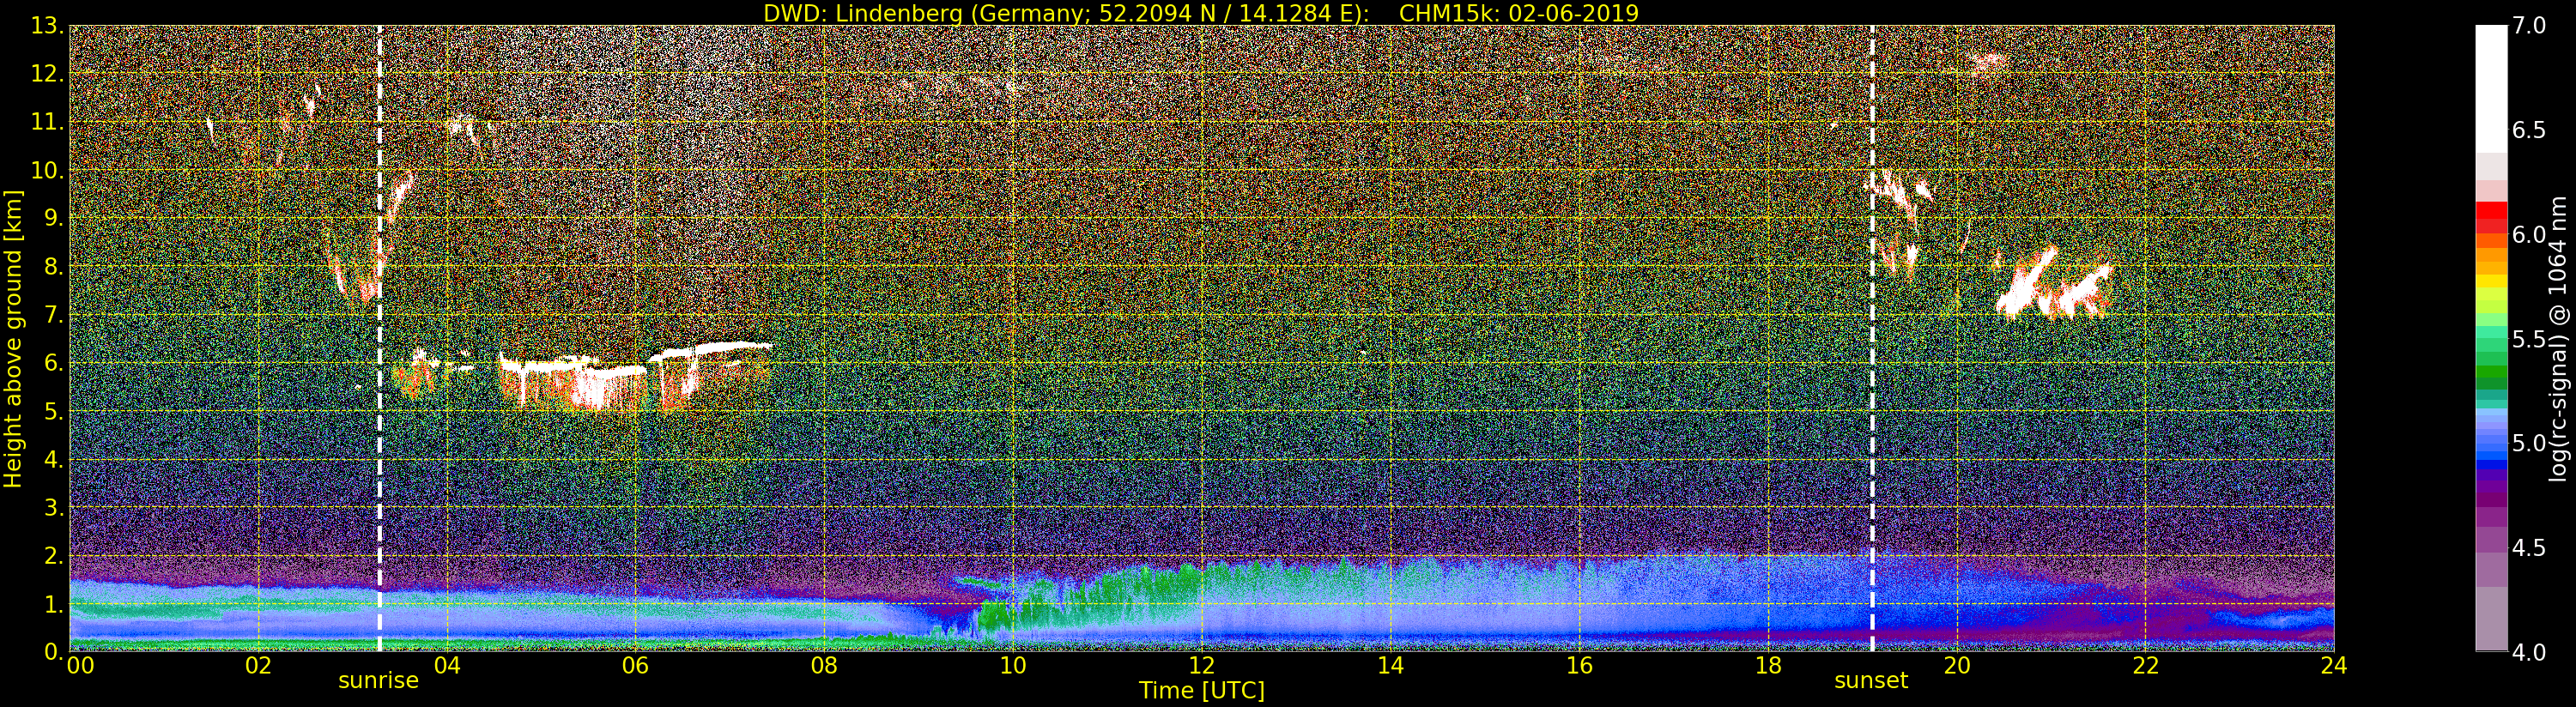Click the time axis tick "24"
This screenshot has width=2576, height=707.
2334,666
